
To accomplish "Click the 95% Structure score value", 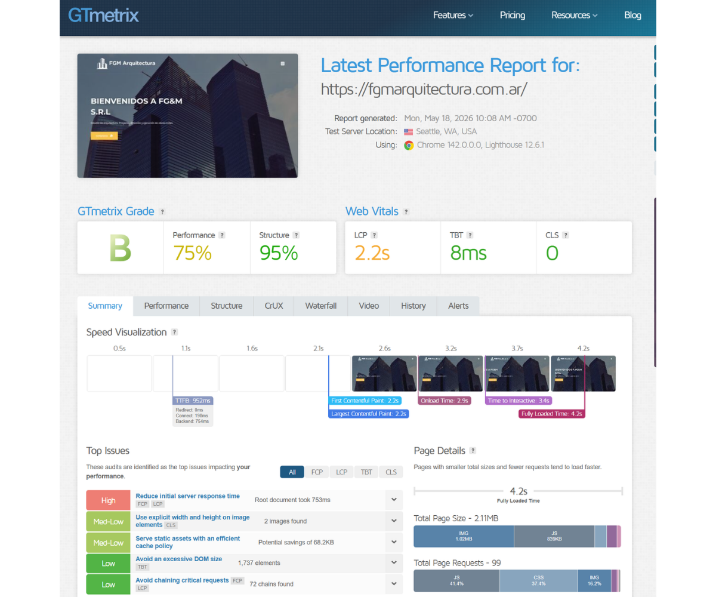I will [279, 253].
